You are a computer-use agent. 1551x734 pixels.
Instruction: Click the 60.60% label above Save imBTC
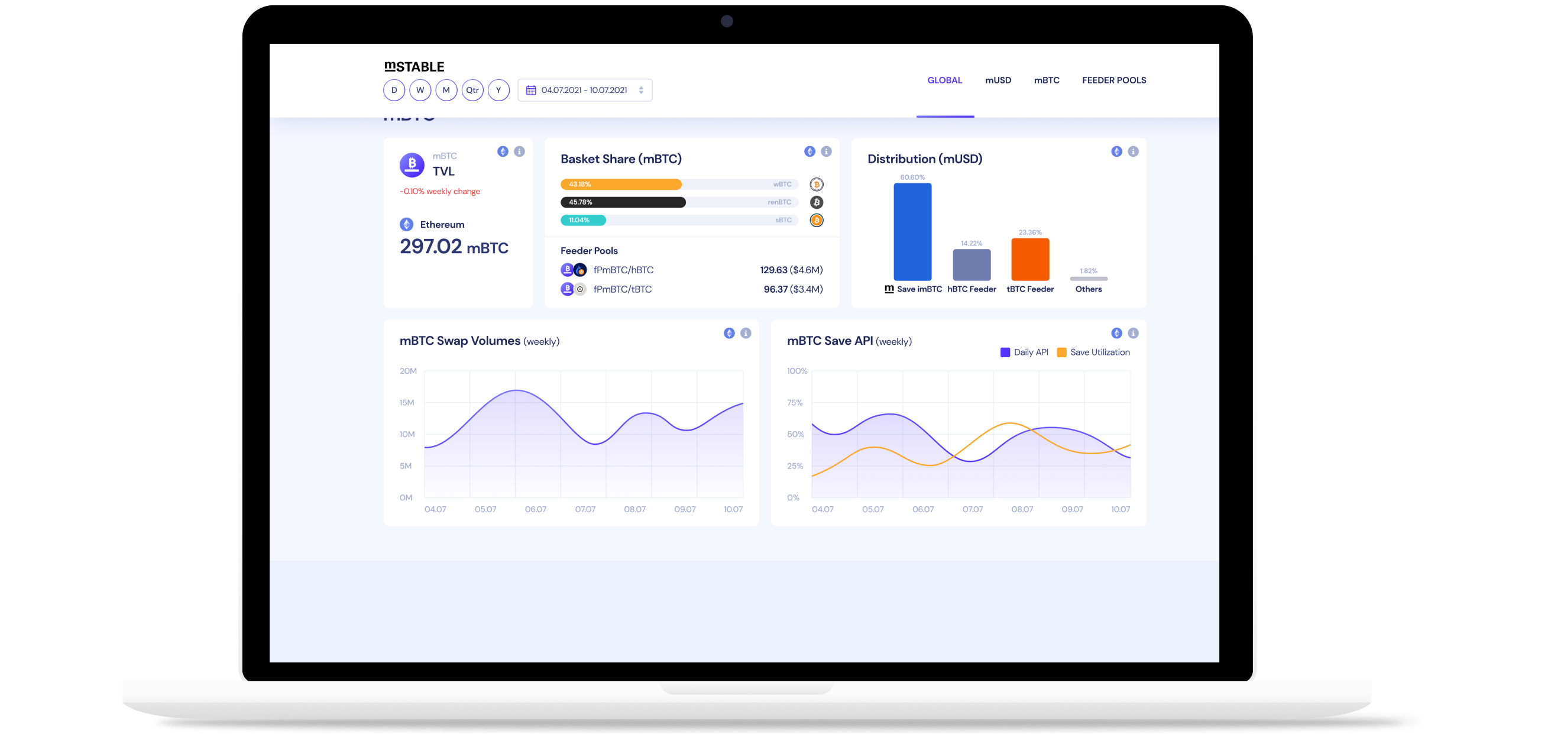click(912, 177)
